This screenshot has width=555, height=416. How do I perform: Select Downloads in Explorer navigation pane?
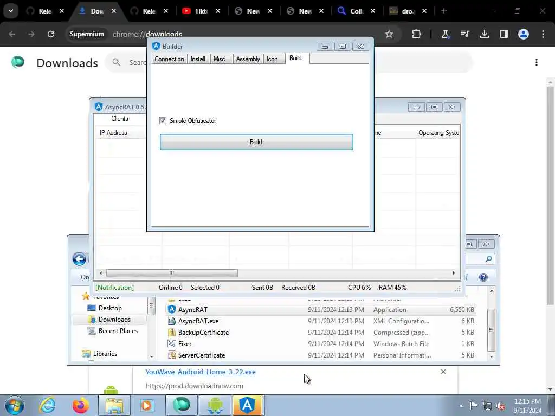click(114, 320)
